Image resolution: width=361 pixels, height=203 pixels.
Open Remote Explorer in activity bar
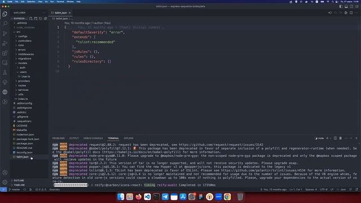tap(5, 63)
